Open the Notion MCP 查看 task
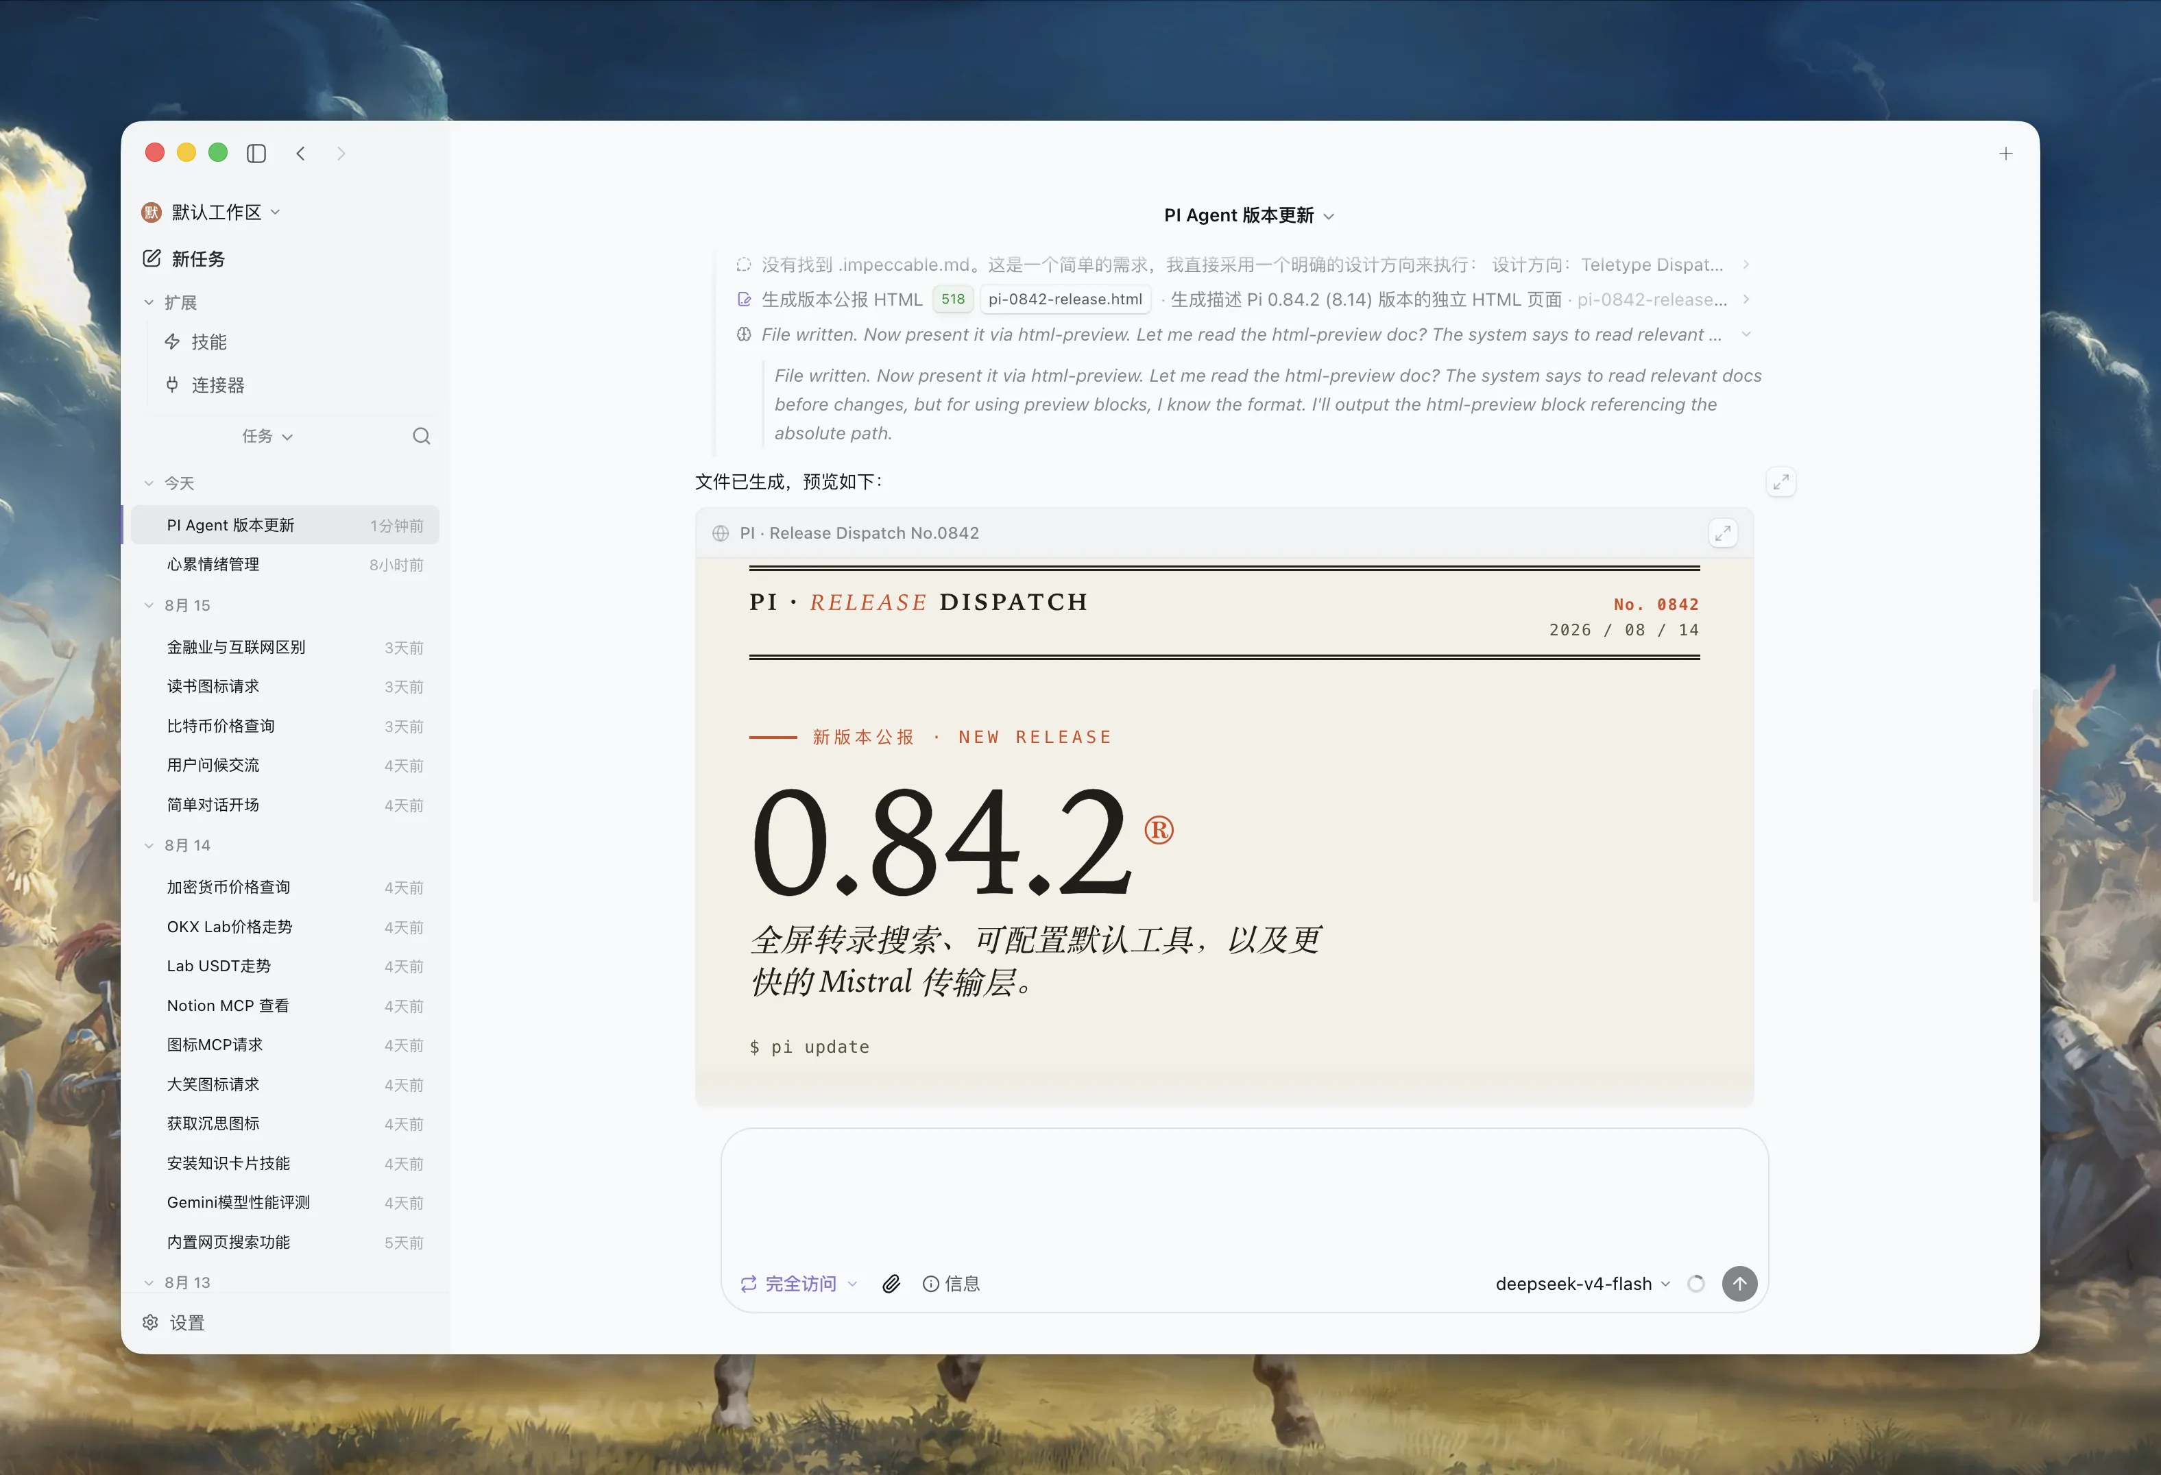 (x=285, y=1005)
